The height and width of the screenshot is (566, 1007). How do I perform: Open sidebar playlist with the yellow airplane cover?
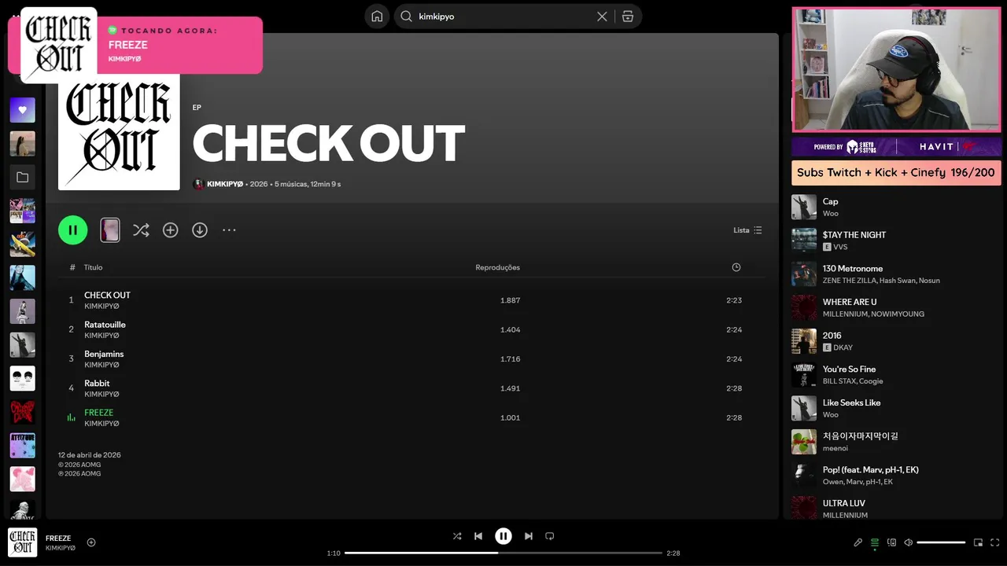(22, 244)
